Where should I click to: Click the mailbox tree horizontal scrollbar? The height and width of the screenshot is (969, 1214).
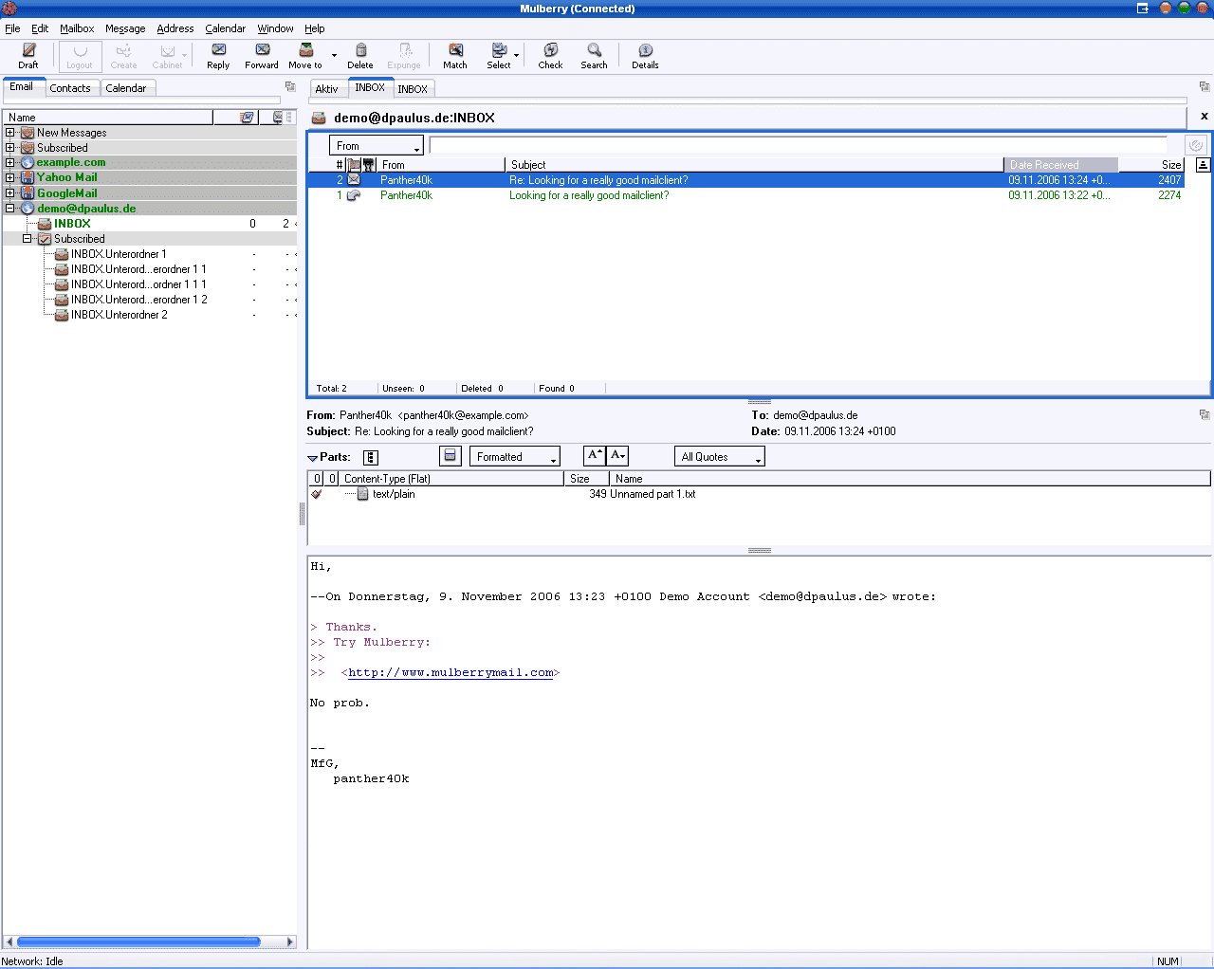[151, 942]
